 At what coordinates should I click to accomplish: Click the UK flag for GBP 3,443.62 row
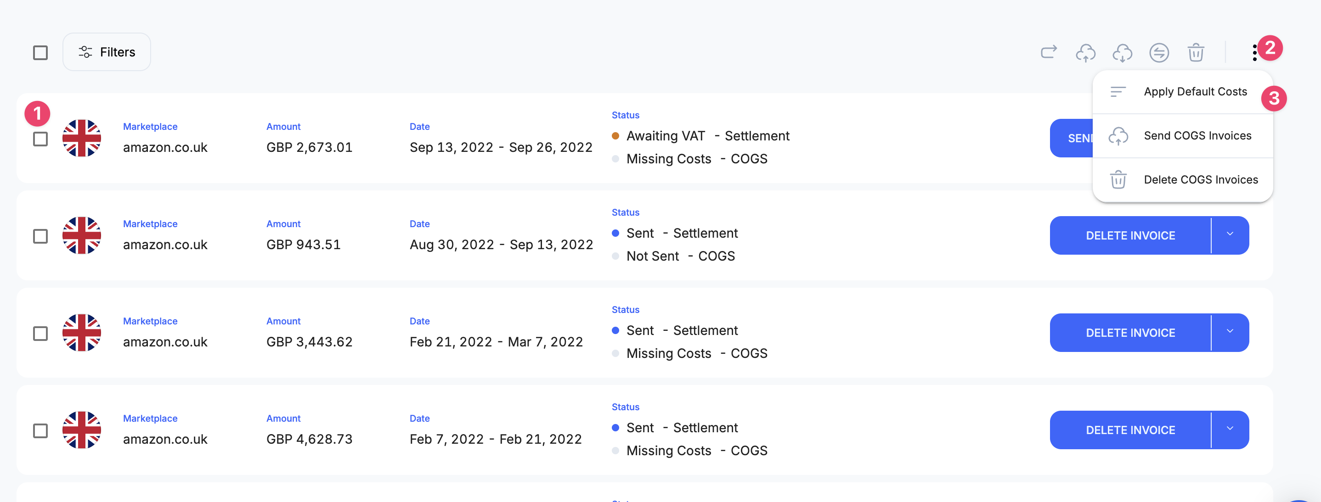82,332
